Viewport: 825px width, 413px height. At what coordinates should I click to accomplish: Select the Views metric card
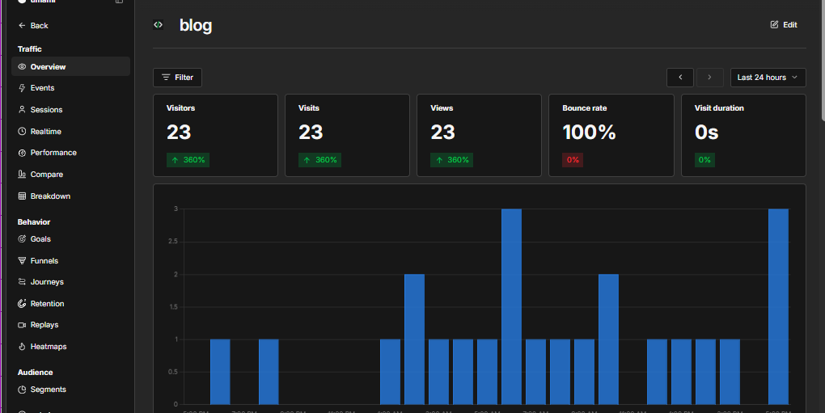pos(479,135)
